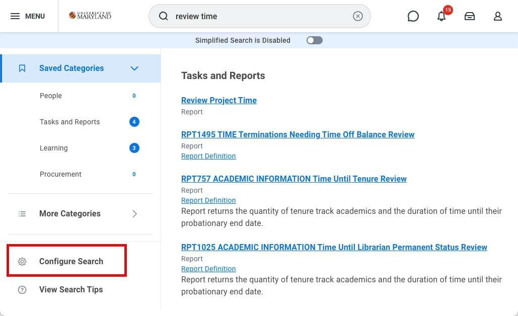Click the search magnifying glass icon
The image size is (518, 316).
pyautogui.click(x=164, y=16)
